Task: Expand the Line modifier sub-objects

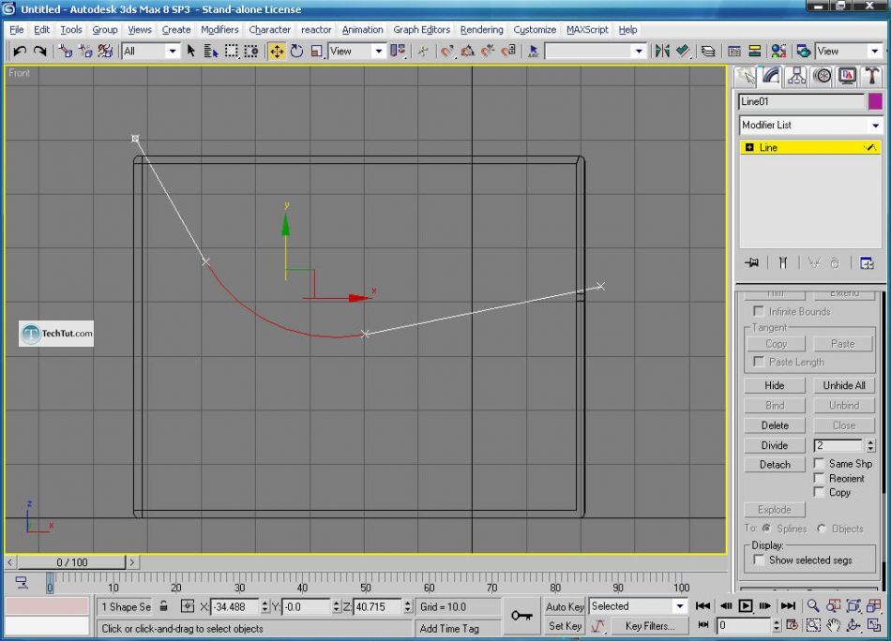Action: click(749, 148)
